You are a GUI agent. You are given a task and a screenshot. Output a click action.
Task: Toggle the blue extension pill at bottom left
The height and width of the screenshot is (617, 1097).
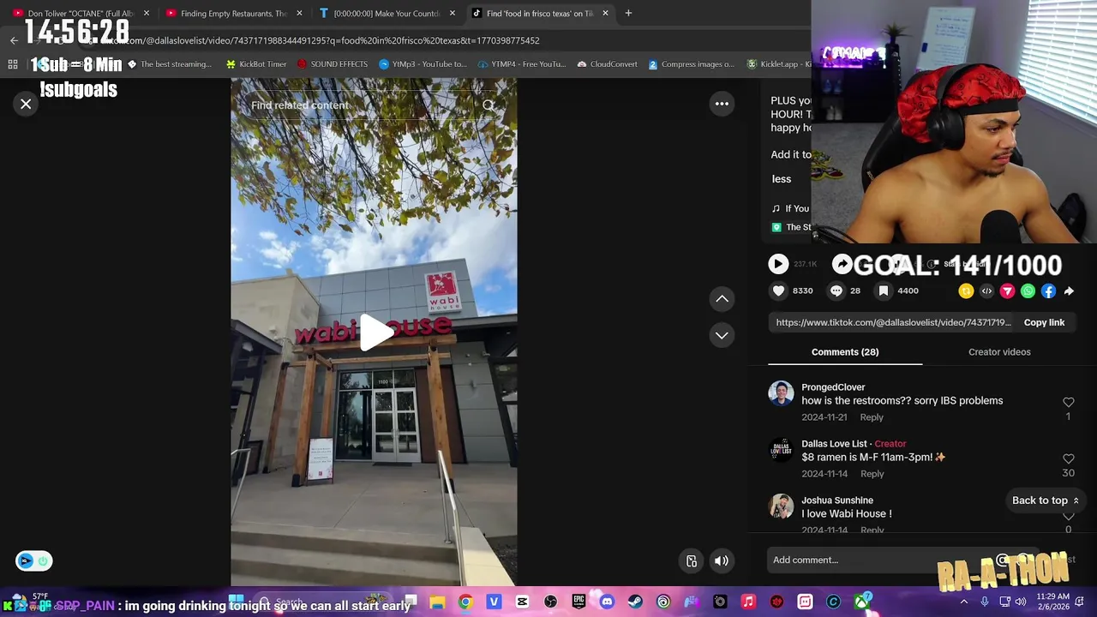coord(33,561)
